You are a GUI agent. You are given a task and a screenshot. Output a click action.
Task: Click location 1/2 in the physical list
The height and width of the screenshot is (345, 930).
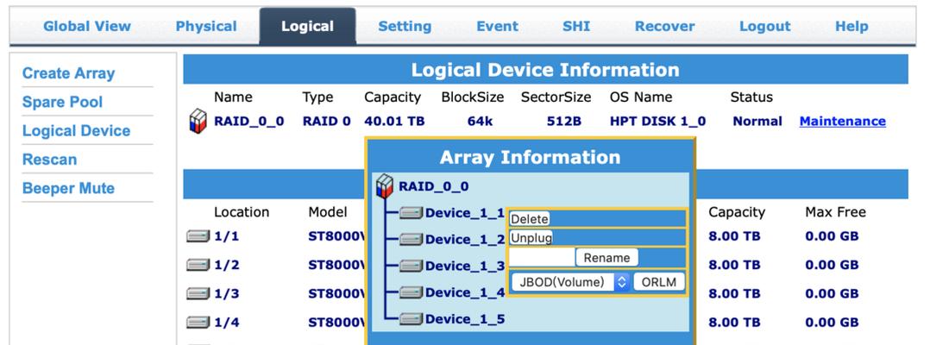227,265
